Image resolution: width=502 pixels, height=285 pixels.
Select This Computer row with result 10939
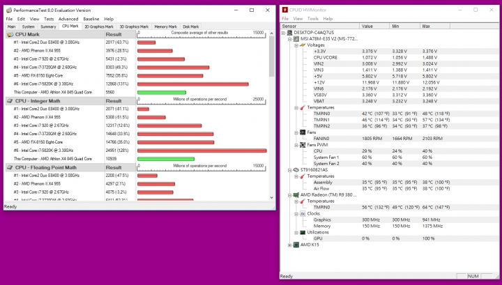[137, 159]
